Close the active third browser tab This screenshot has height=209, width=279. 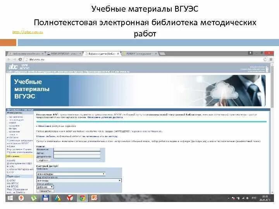118,53
